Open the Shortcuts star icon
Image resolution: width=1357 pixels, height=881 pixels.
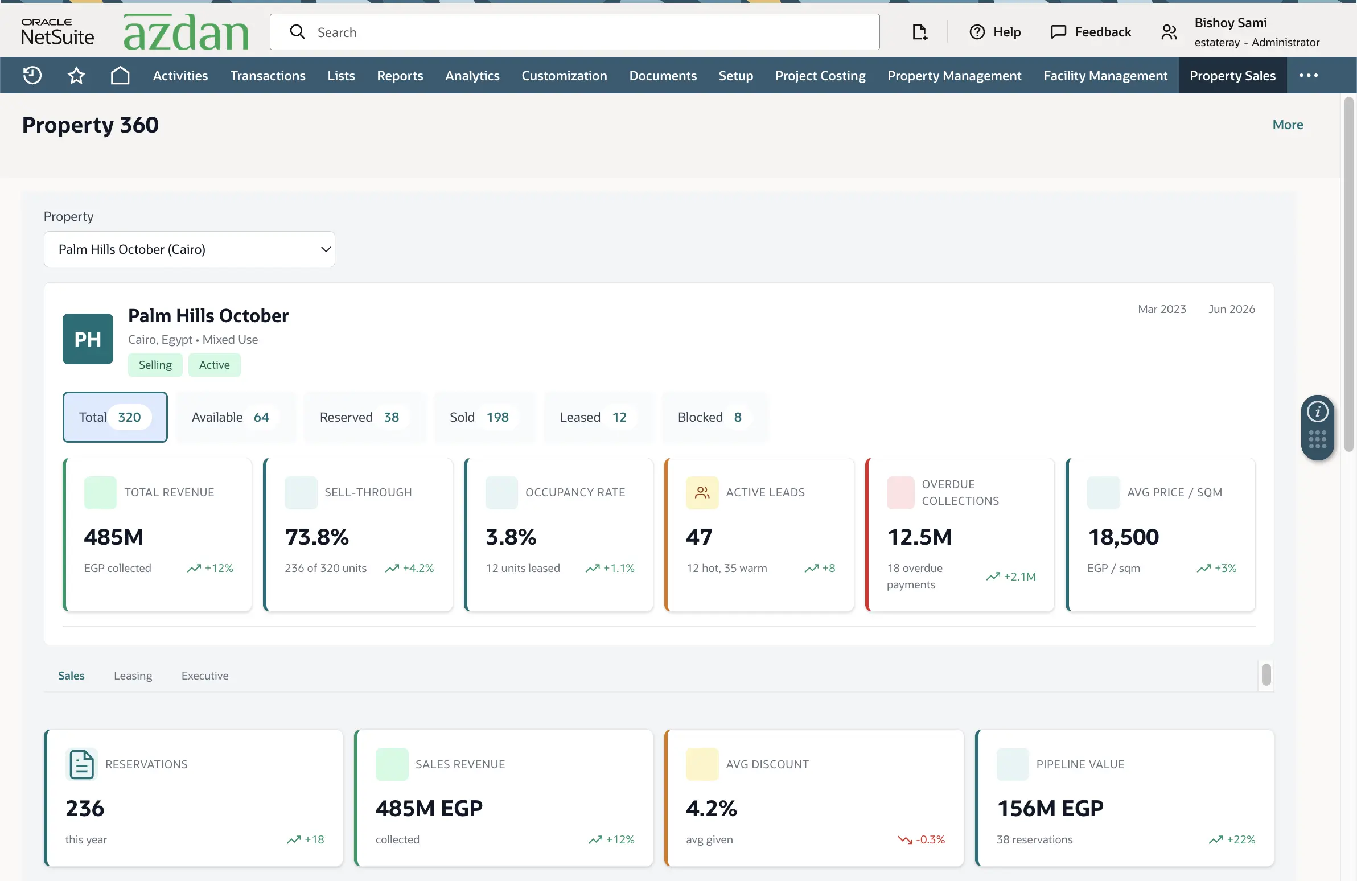(76, 75)
